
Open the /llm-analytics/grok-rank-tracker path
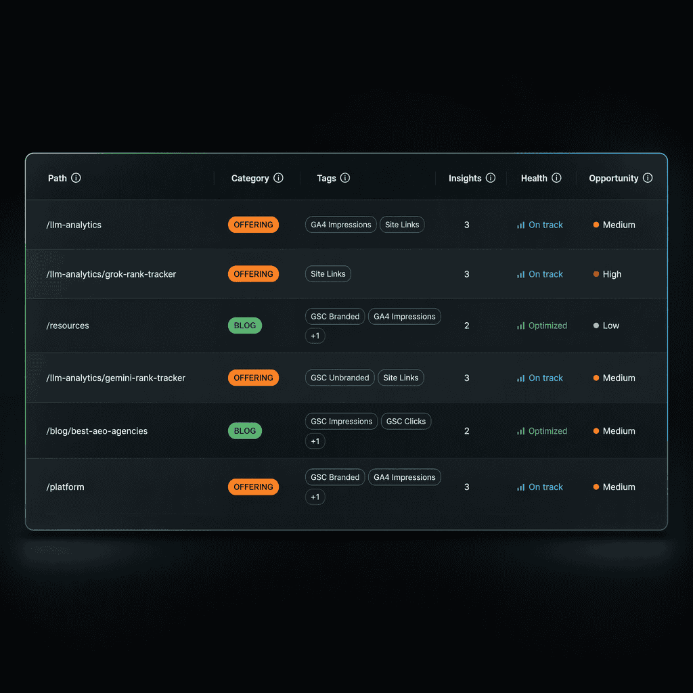[x=111, y=275]
